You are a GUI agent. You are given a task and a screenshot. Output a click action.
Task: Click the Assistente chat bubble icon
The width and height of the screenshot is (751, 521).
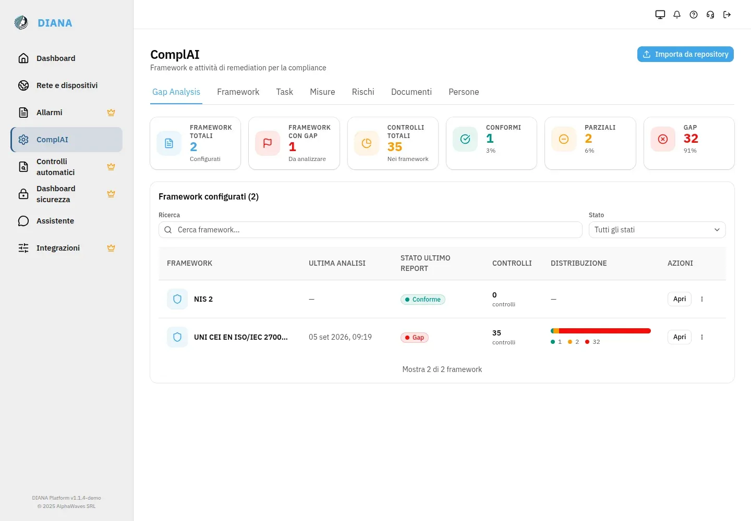pos(23,221)
